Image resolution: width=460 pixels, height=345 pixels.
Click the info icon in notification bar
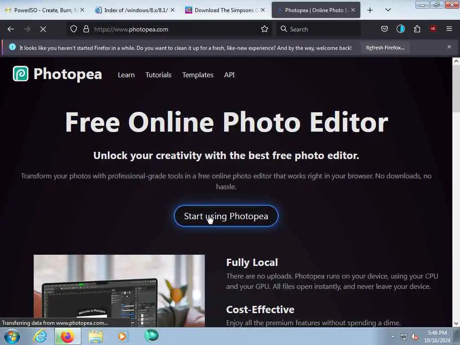click(12, 47)
